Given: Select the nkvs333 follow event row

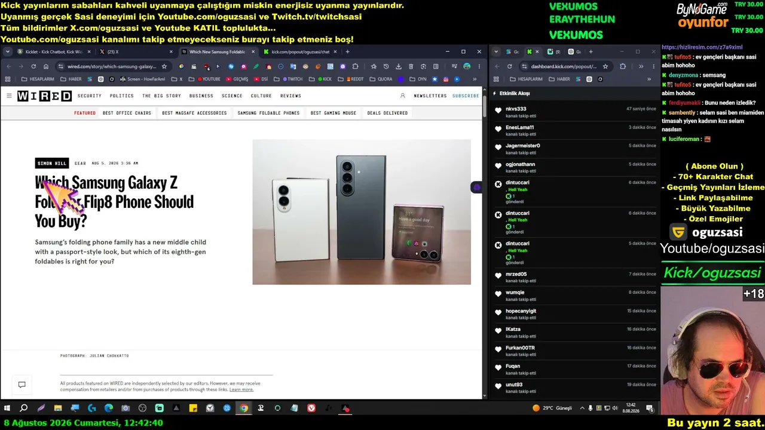Looking at the screenshot, I should (x=575, y=112).
